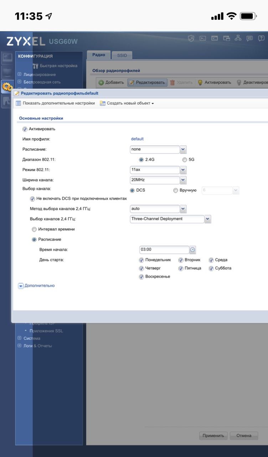Click the overlapping windows icon in the header

pyautogui.click(x=226, y=39)
